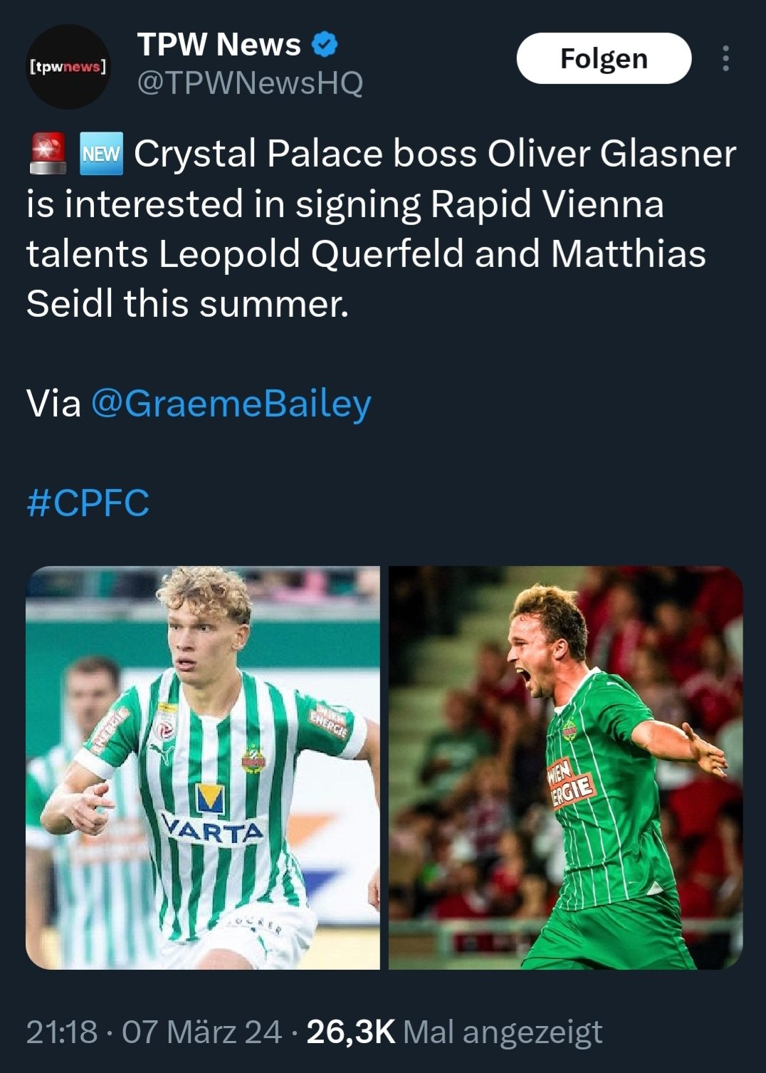Click the red siren emoji
Image resolution: width=766 pixels, height=1073 pixels.
click(48, 153)
